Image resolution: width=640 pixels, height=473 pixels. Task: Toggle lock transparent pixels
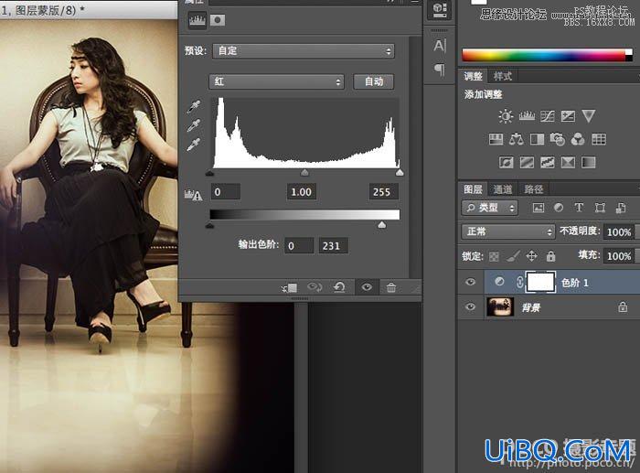pyautogui.click(x=494, y=256)
